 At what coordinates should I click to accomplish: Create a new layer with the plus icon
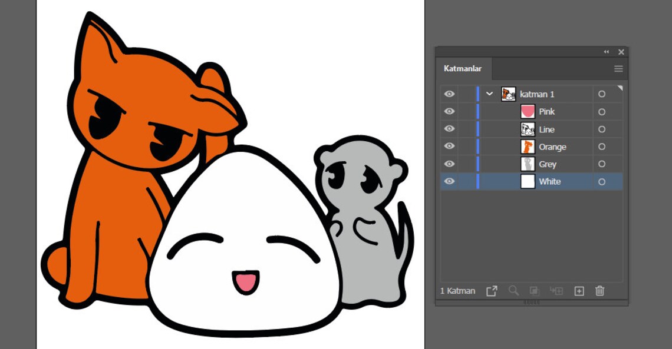coord(578,291)
